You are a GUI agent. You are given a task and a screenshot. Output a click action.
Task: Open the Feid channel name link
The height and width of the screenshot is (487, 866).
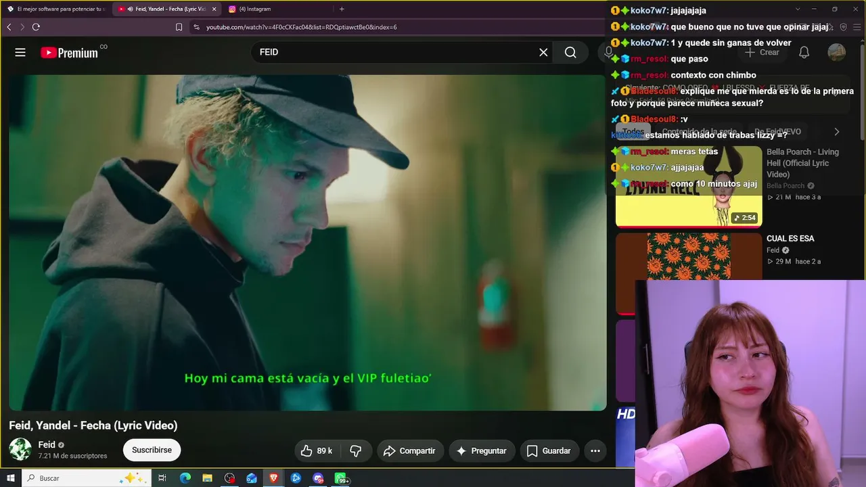point(47,444)
